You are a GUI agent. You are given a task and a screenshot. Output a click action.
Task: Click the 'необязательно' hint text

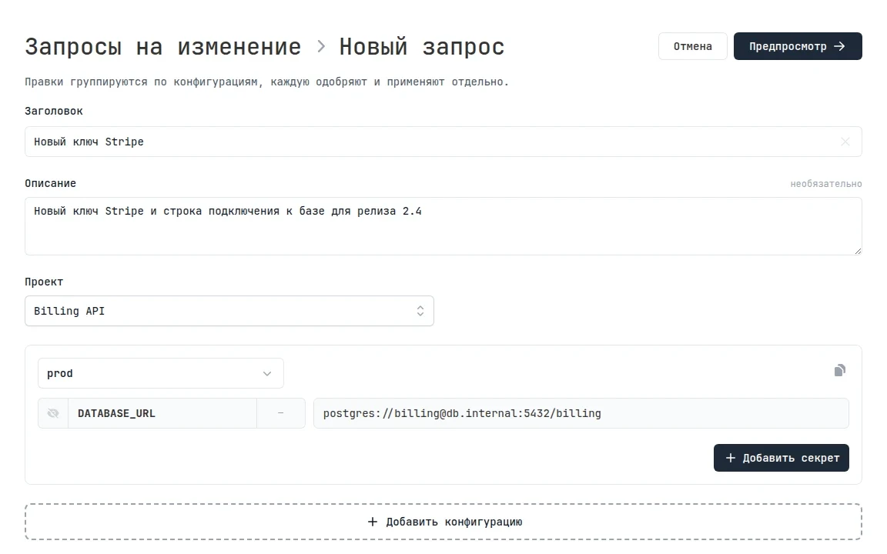[826, 184]
